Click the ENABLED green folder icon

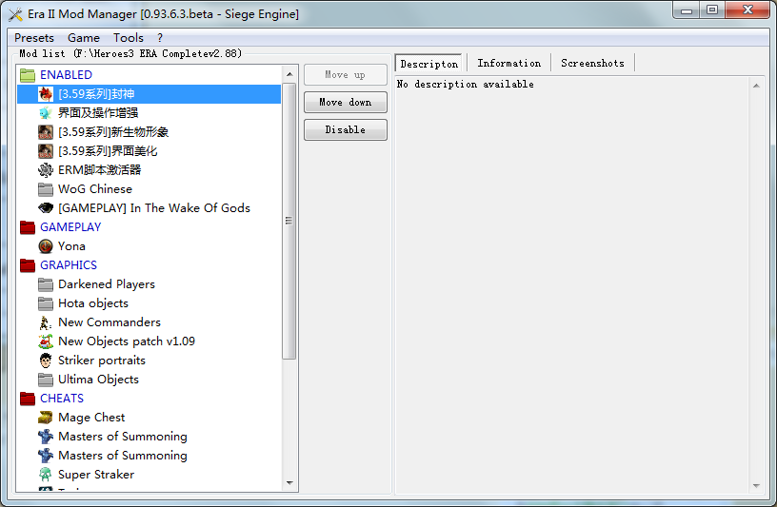(28, 75)
